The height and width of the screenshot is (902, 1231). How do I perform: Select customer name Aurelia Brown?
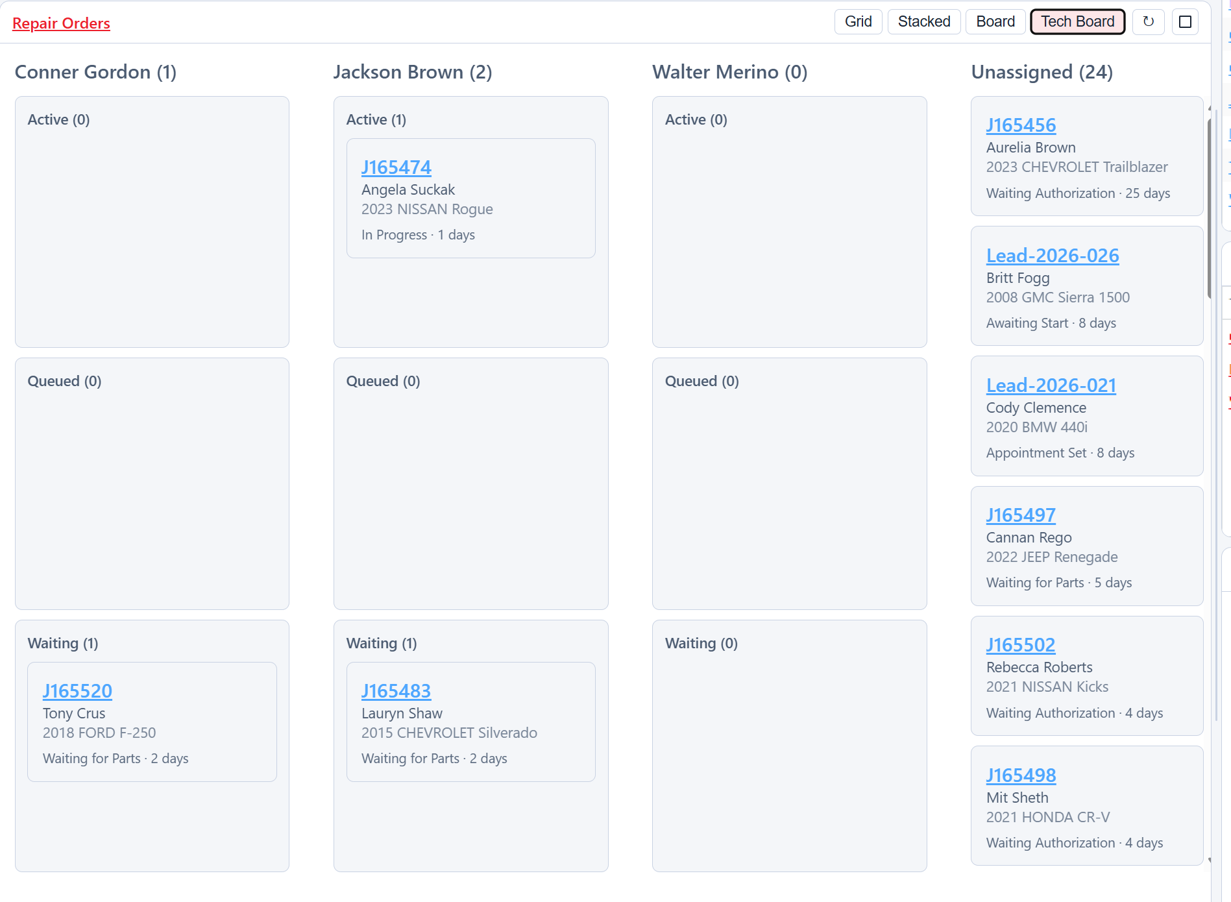click(x=1030, y=147)
